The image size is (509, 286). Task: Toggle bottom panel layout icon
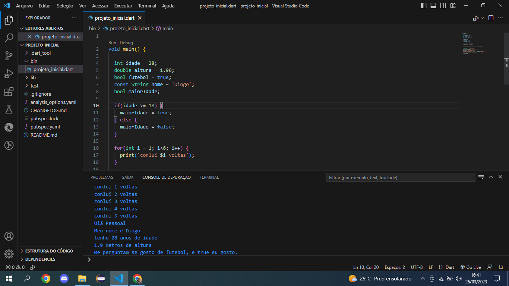coord(433,6)
